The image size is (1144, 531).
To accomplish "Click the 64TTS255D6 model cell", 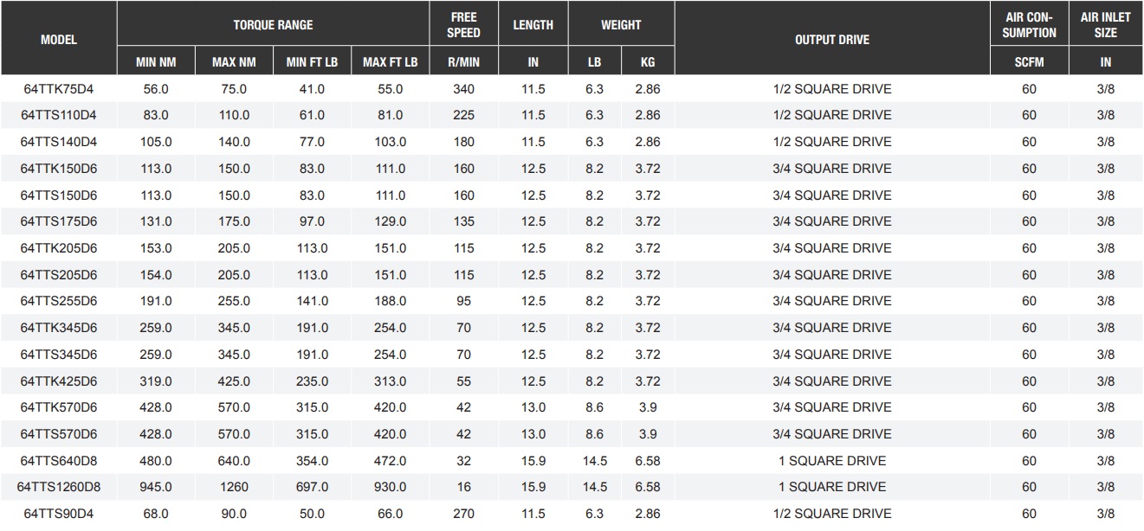I will (x=59, y=301).
